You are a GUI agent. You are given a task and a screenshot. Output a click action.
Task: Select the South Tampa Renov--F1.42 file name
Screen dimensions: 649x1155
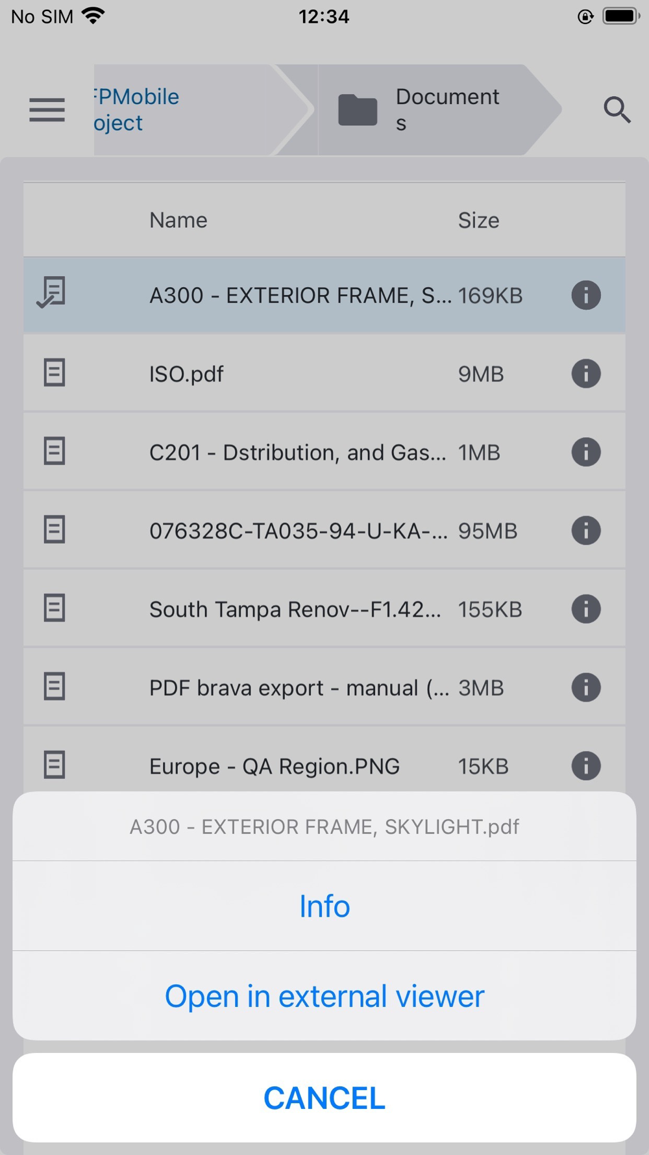click(x=295, y=609)
